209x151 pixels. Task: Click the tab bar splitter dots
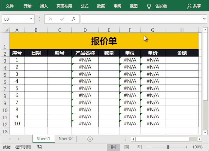(126, 139)
